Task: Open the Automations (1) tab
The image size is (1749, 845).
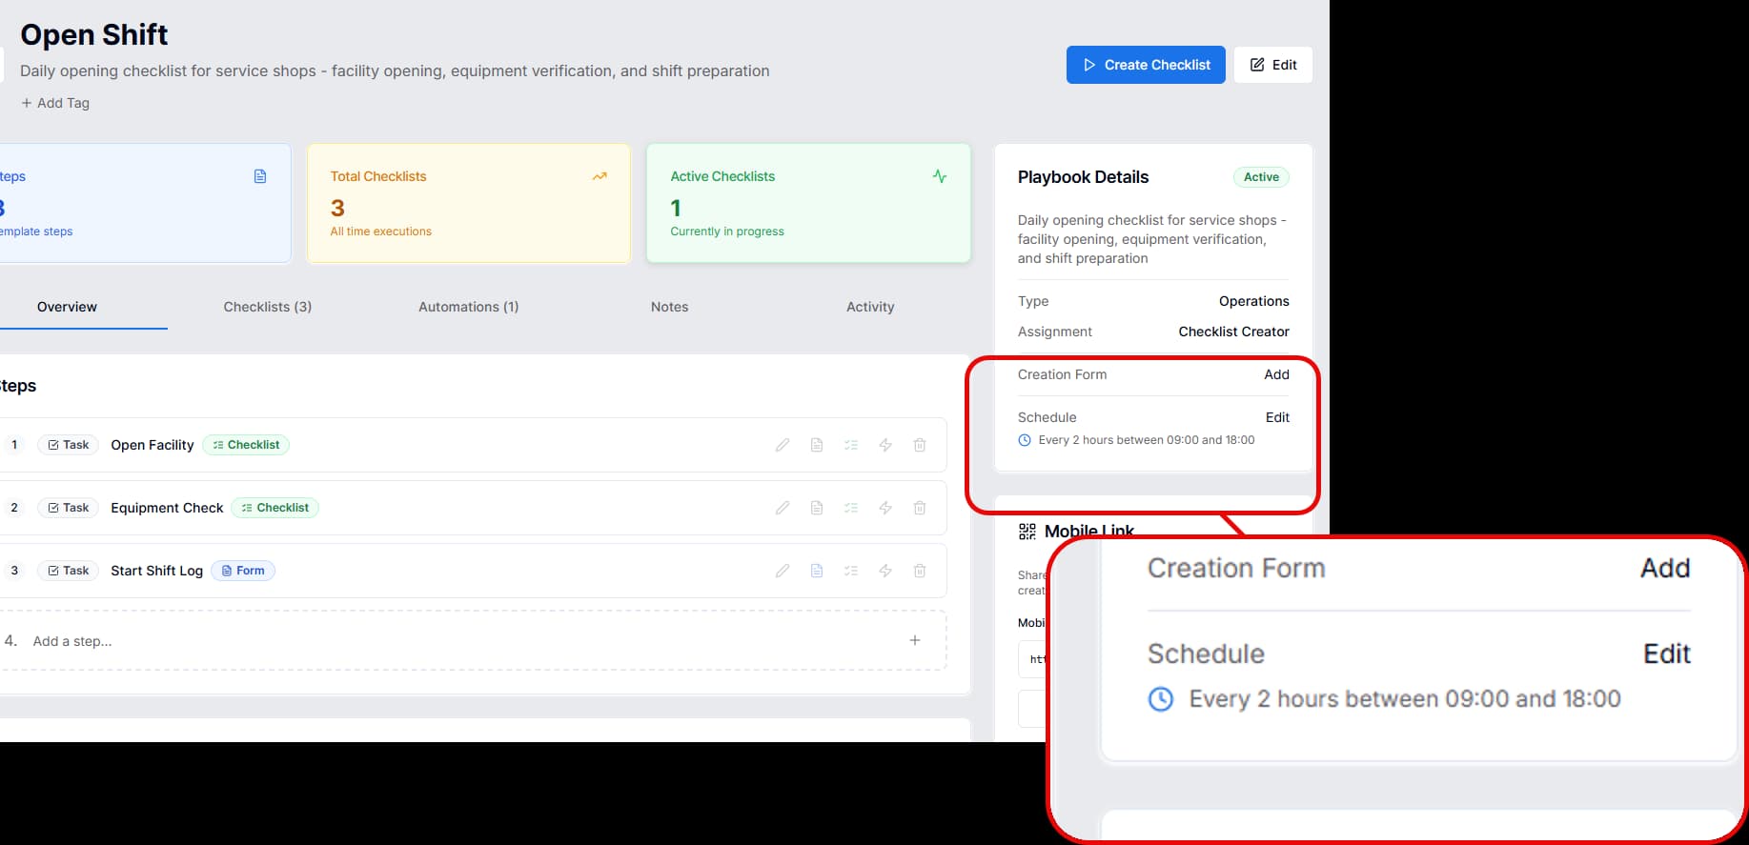Action: click(x=468, y=306)
